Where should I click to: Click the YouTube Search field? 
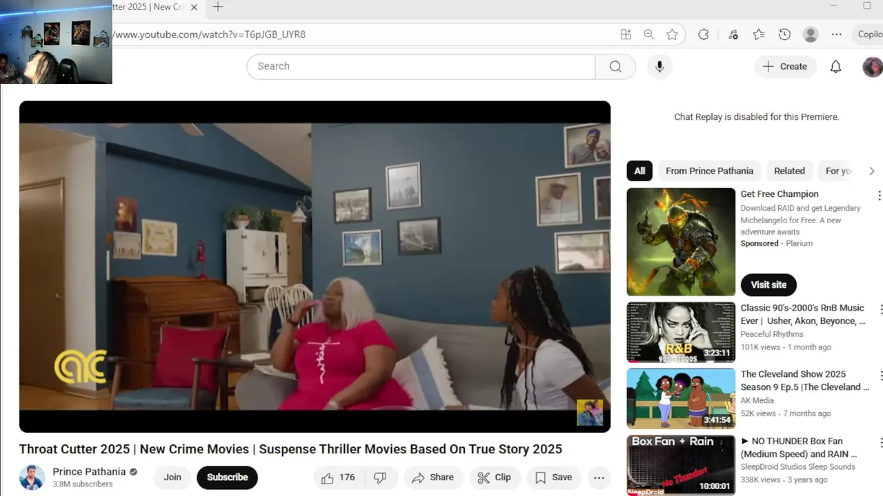point(421,66)
